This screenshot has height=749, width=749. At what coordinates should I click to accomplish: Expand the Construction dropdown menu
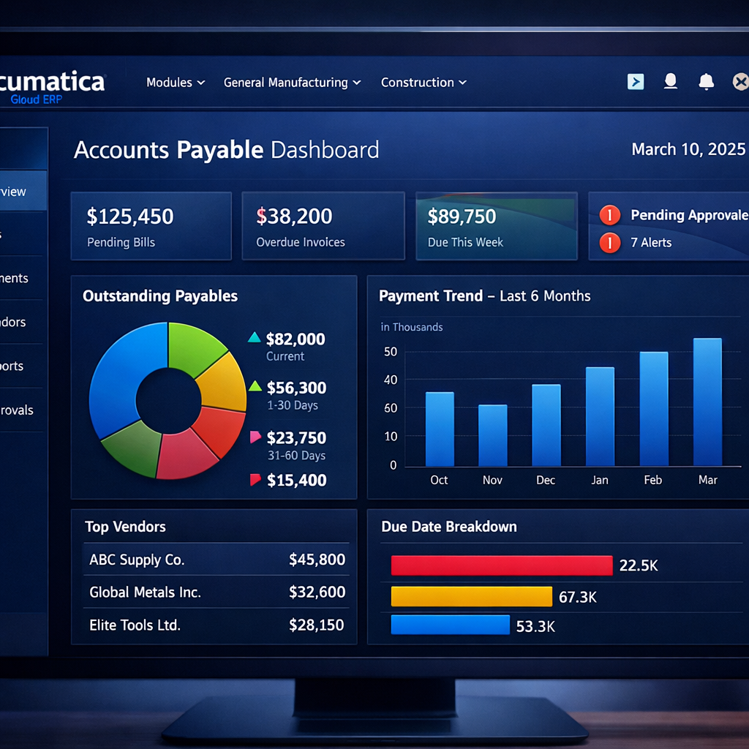424,83
